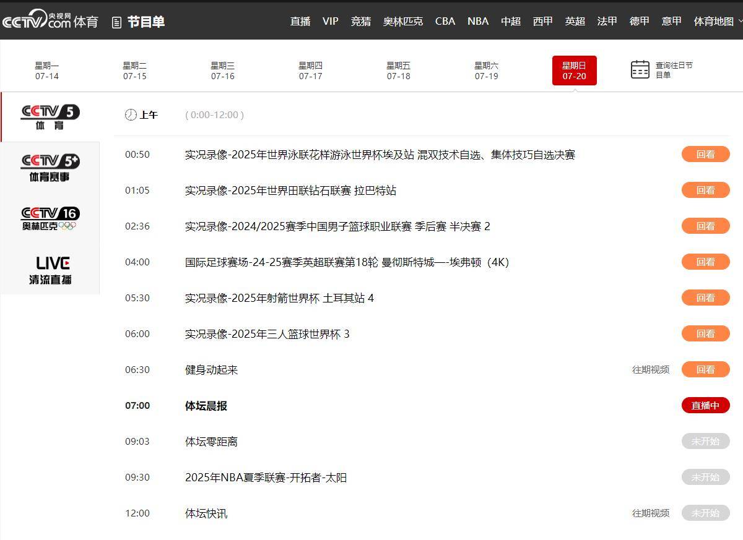Go to the 意甲 section
The image size is (743, 540).
[x=672, y=21]
